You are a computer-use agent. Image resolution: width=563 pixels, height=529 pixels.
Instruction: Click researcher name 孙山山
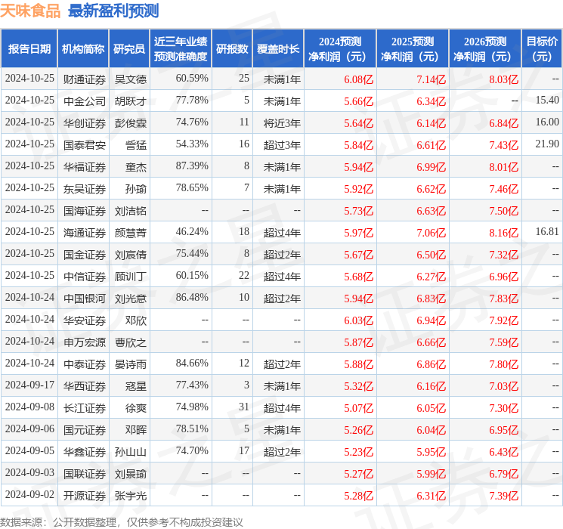tap(130, 451)
